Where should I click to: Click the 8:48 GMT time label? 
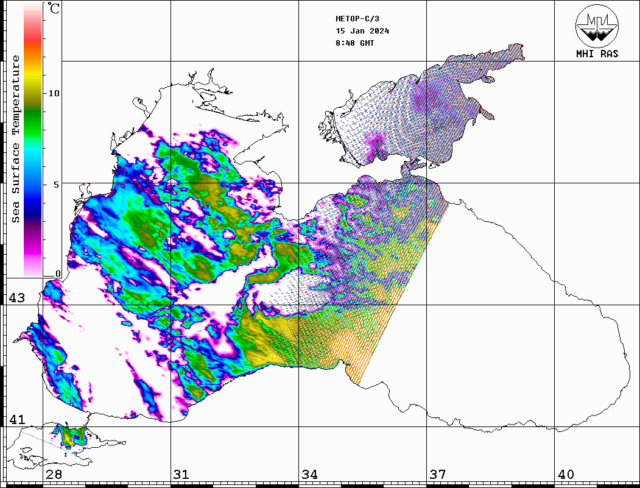(355, 43)
